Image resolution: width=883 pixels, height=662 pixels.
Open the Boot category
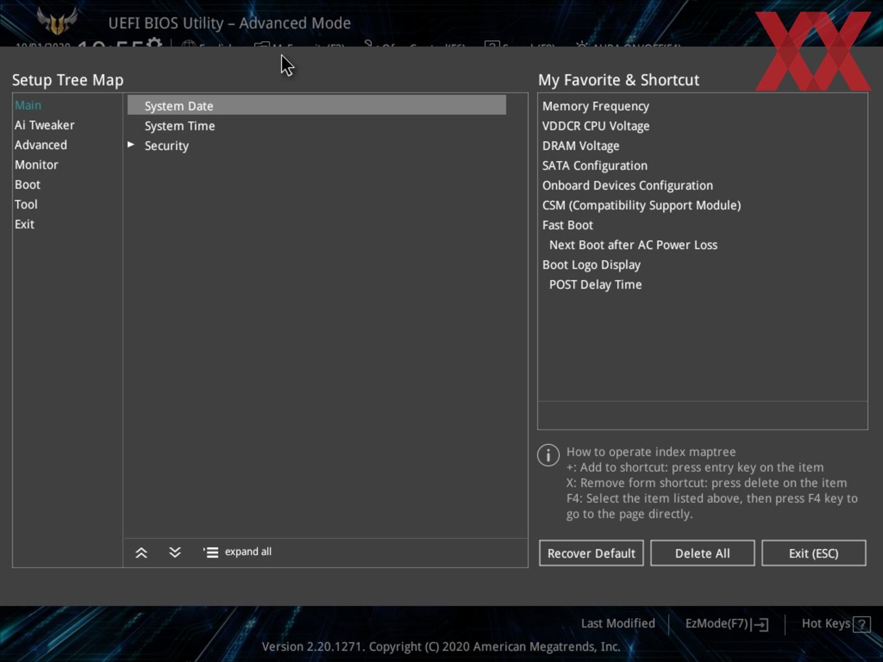[x=27, y=184]
